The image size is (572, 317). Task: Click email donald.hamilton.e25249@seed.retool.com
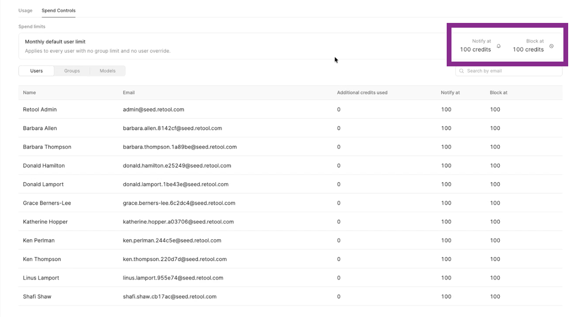coord(177,166)
